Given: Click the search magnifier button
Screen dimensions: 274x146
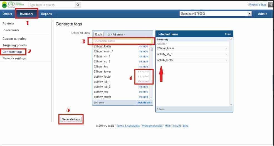Looking at the screenshot, I should pos(78,5).
